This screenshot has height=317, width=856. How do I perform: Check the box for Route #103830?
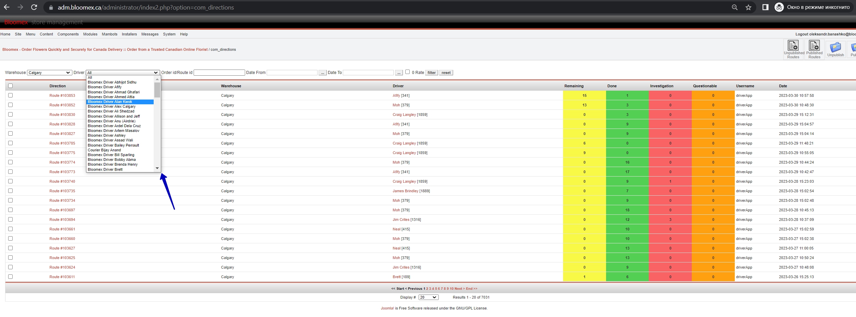pyautogui.click(x=10, y=115)
